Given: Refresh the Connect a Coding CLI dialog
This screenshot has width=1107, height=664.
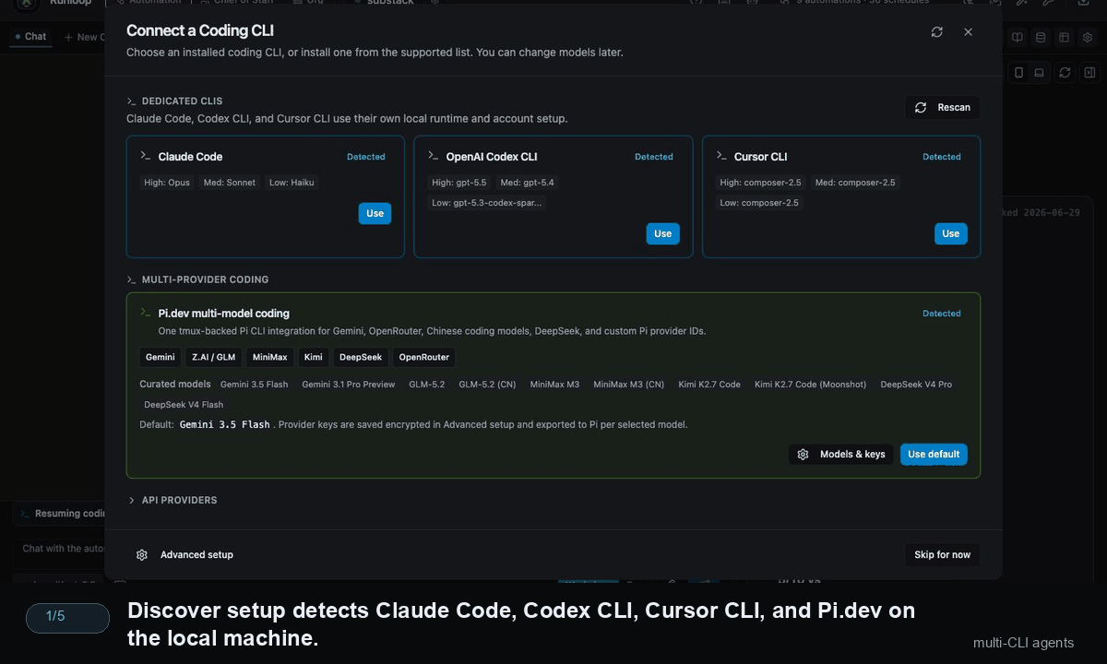Looking at the screenshot, I should [x=936, y=32].
